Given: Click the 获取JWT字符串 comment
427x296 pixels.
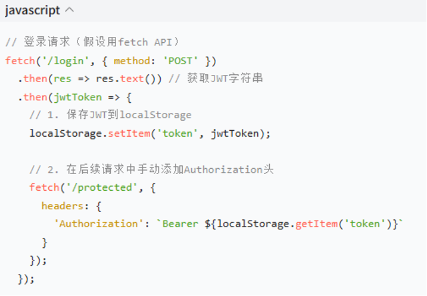Looking at the screenshot, I should [x=216, y=78].
